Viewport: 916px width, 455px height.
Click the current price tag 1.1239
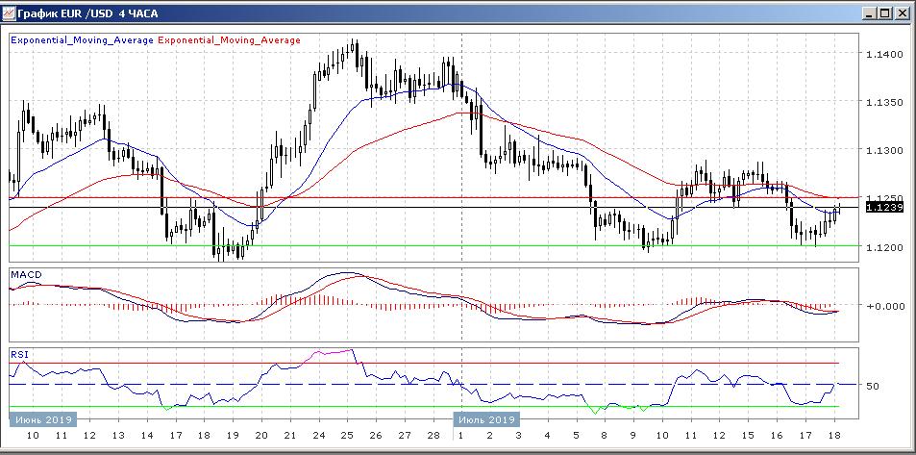pos(882,207)
